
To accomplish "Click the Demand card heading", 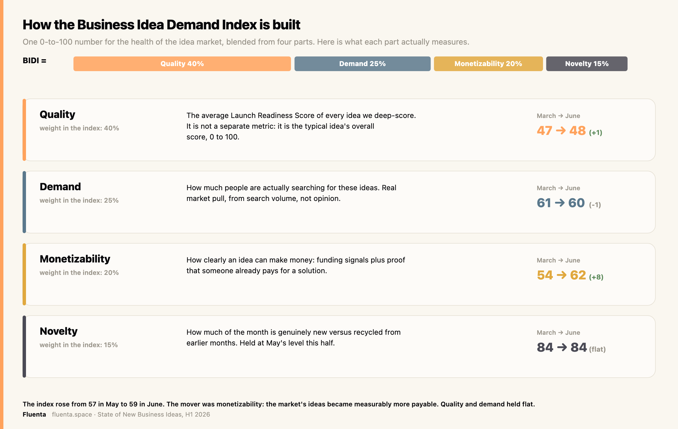I will coord(60,187).
